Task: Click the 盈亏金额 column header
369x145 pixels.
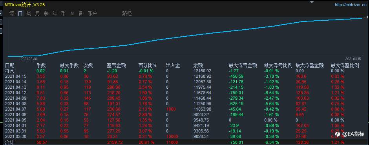Action: (x=116, y=66)
